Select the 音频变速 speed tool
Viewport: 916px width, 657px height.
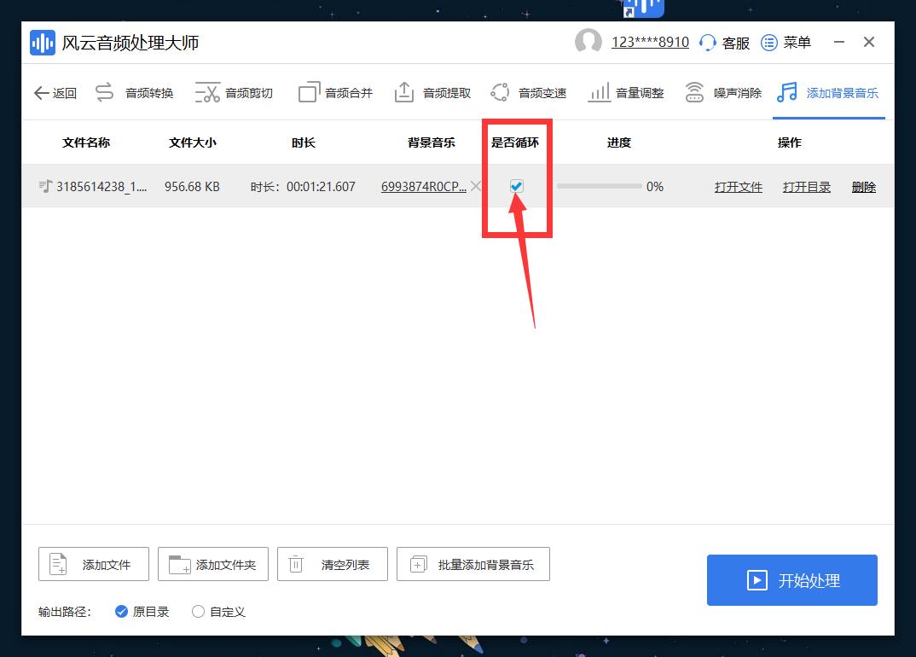coord(529,92)
